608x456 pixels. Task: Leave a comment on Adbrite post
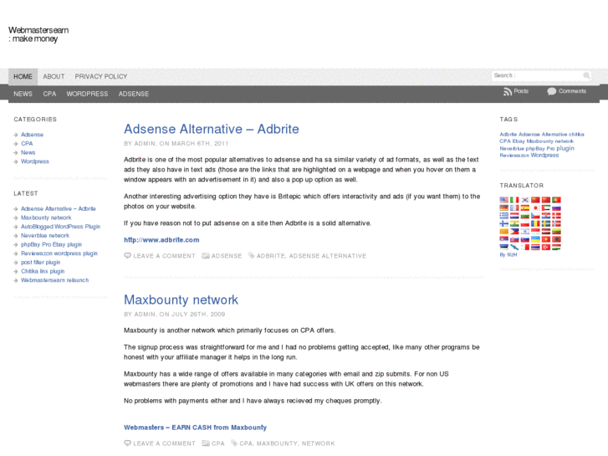click(160, 256)
